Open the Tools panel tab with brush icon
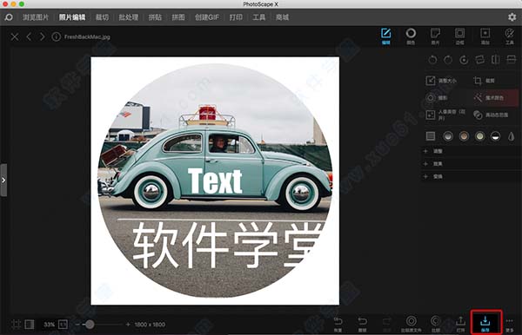522x335 pixels. [510, 36]
